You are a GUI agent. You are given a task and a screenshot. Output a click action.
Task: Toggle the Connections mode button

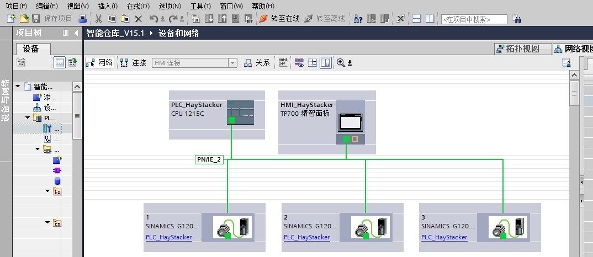point(134,63)
